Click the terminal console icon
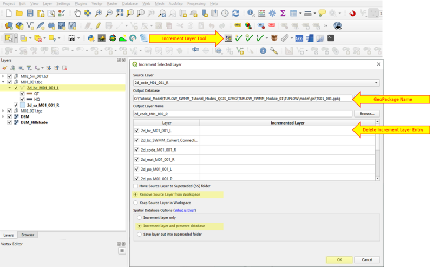 [331, 38]
